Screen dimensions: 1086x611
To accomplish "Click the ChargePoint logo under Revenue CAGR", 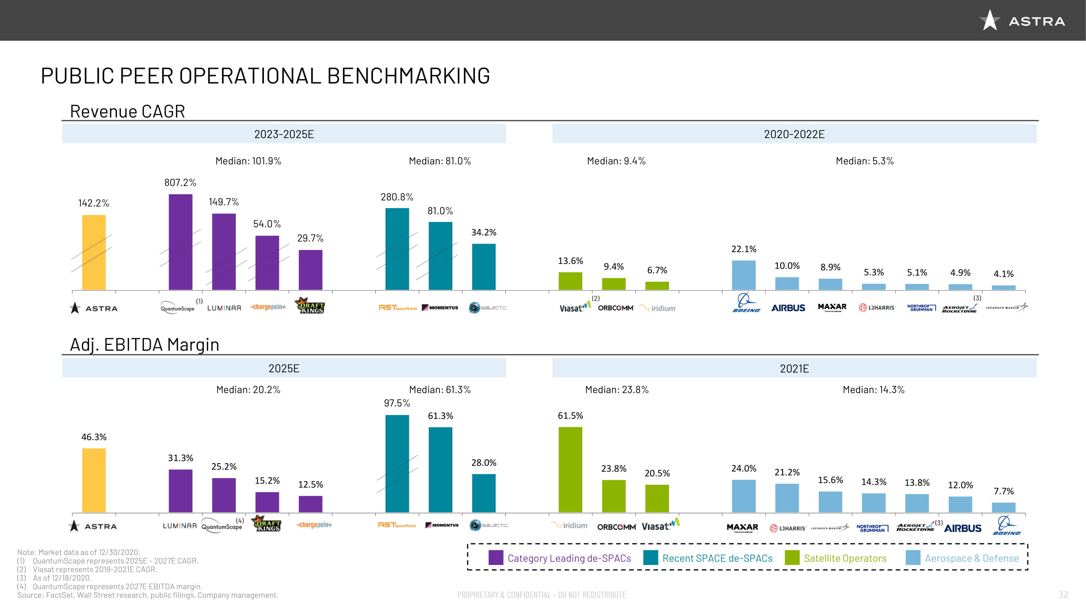I will (268, 307).
